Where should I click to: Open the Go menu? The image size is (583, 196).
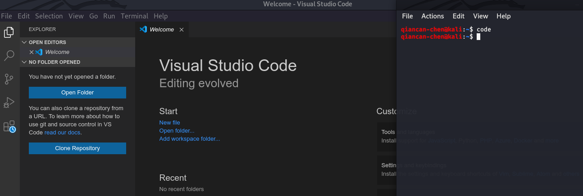(x=94, y=16)
